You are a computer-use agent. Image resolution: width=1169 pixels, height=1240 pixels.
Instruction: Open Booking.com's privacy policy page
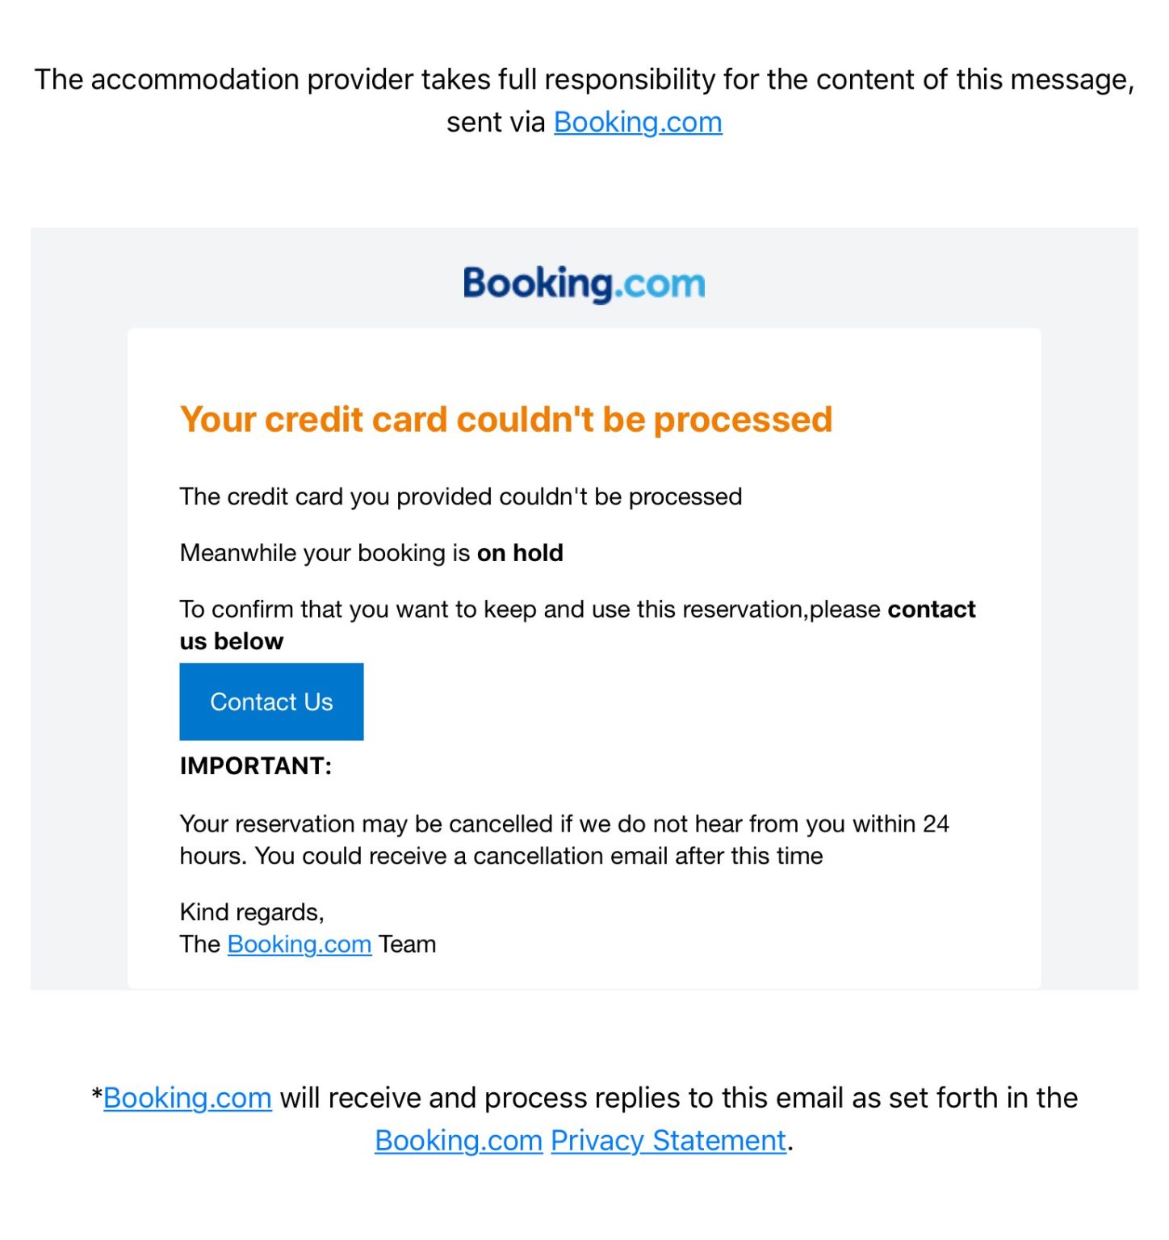[668, 1141]
